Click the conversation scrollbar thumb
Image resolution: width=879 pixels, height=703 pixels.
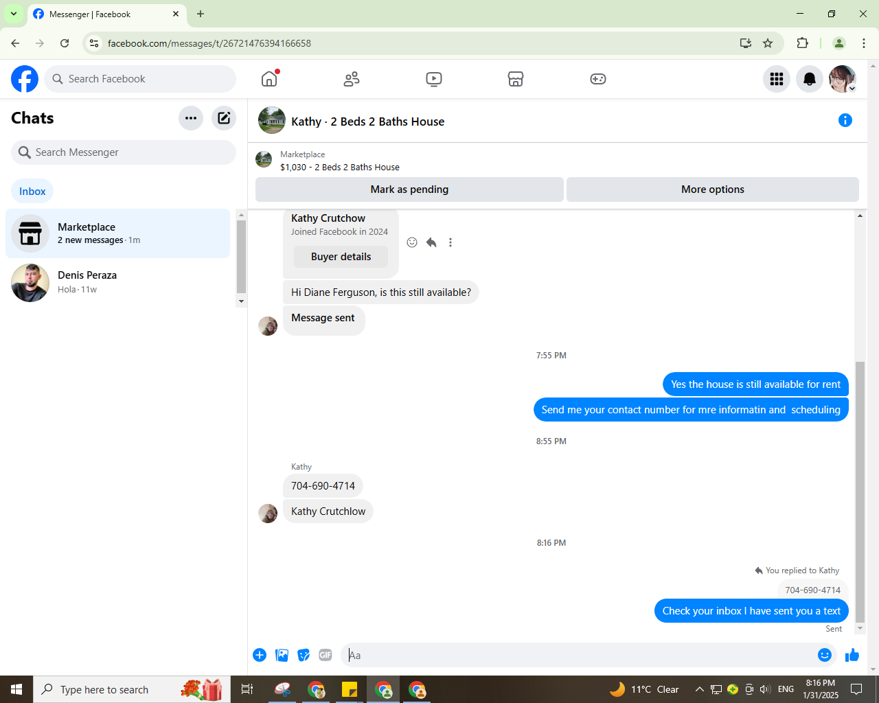[x=860, y=491]
